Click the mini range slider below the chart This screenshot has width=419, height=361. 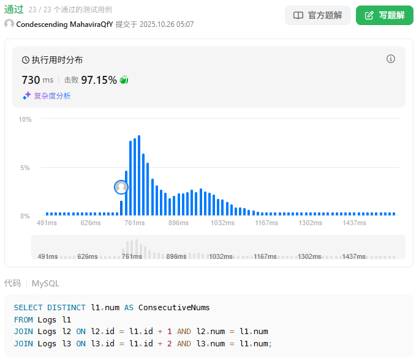coord(218,247)
